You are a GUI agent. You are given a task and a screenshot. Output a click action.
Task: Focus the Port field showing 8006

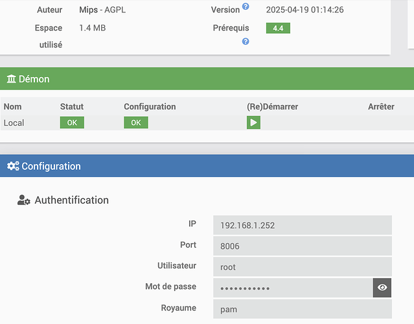[302, 246]
